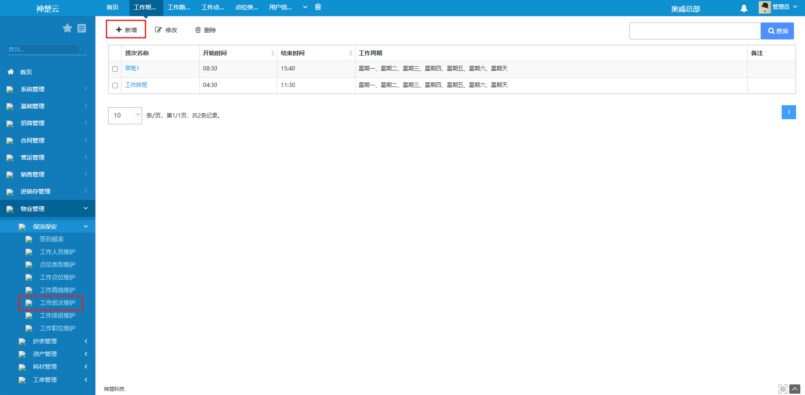Switch to 工作点... tab
The image size is (805, 395).
213,7
